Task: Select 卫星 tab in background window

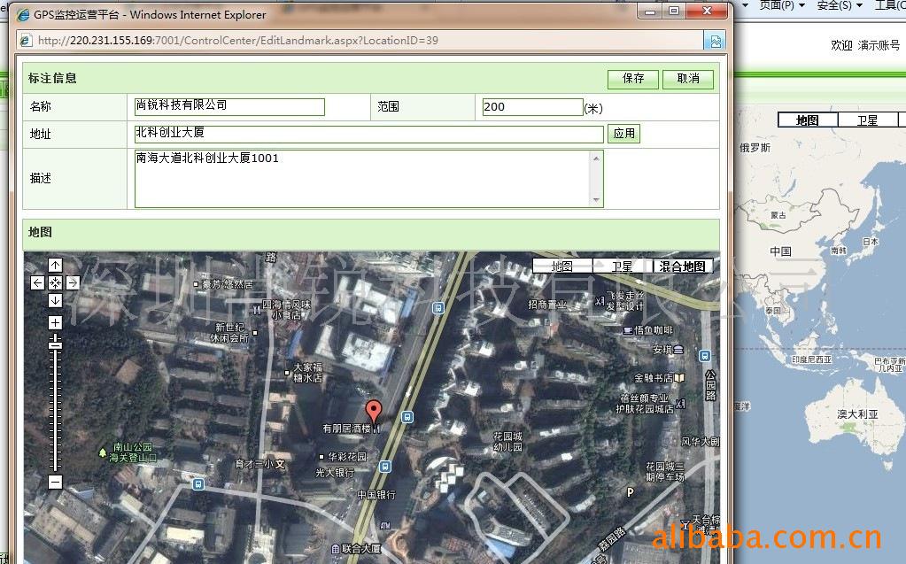Action: point(867,120)
